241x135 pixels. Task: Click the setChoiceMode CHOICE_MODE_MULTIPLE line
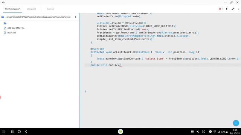pyautogui.click(x=136, y=26)
